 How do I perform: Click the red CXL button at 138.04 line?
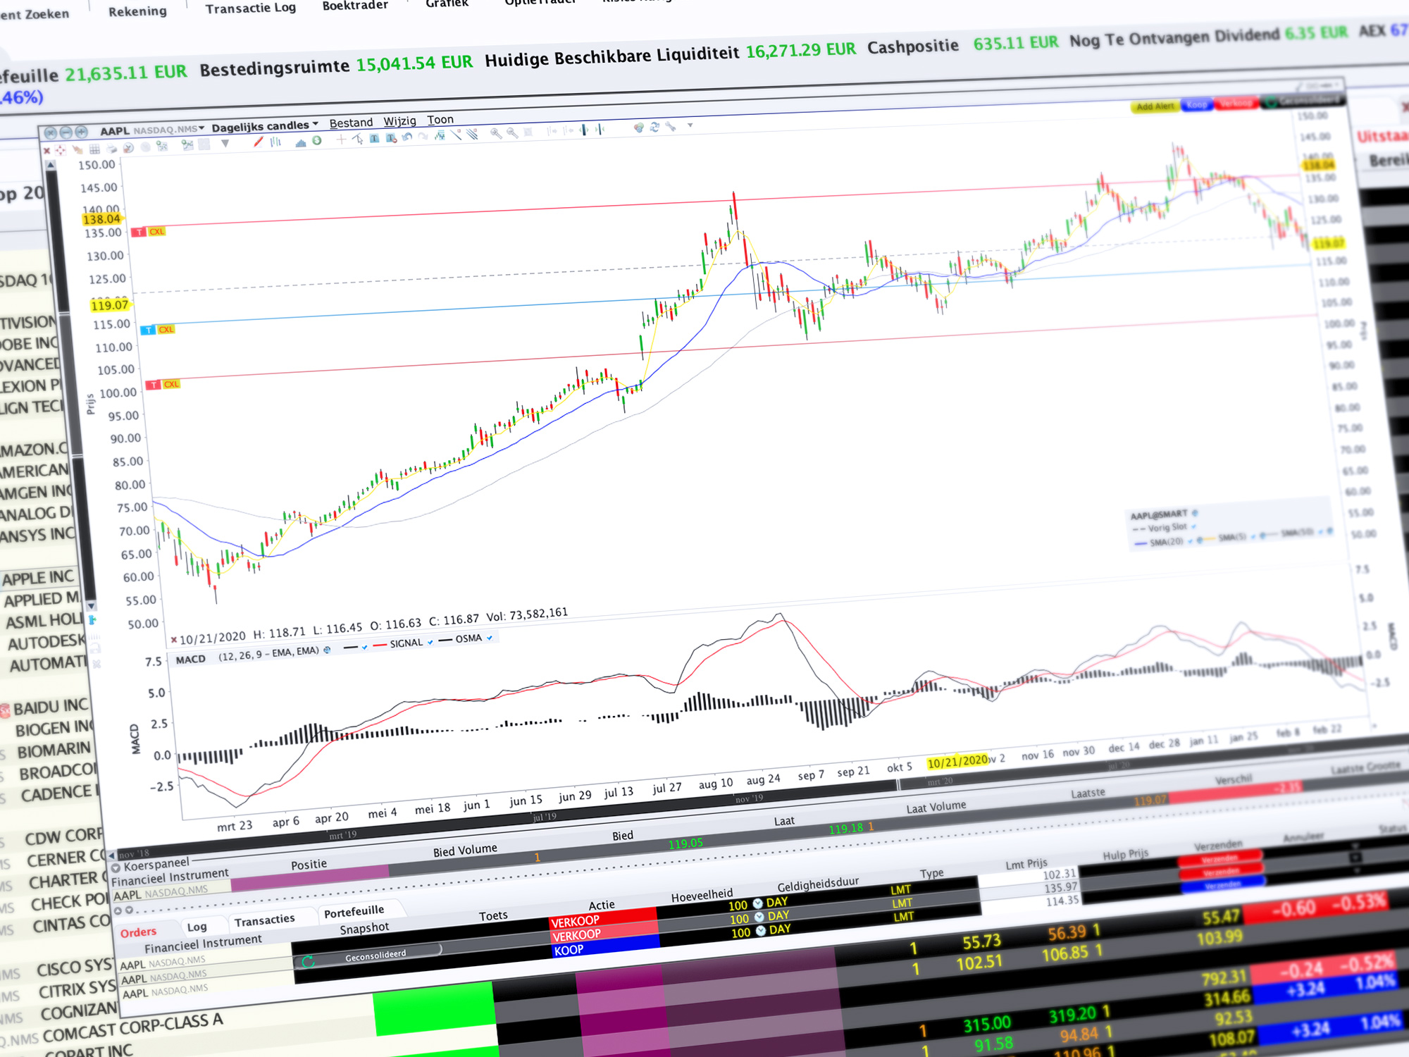click(x=156, y=231)
